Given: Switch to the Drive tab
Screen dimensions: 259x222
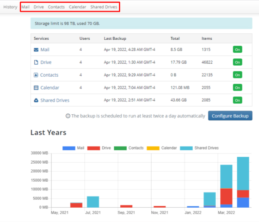Looking at the screenshot, I should pyautogui.click(x=39, y=7).
